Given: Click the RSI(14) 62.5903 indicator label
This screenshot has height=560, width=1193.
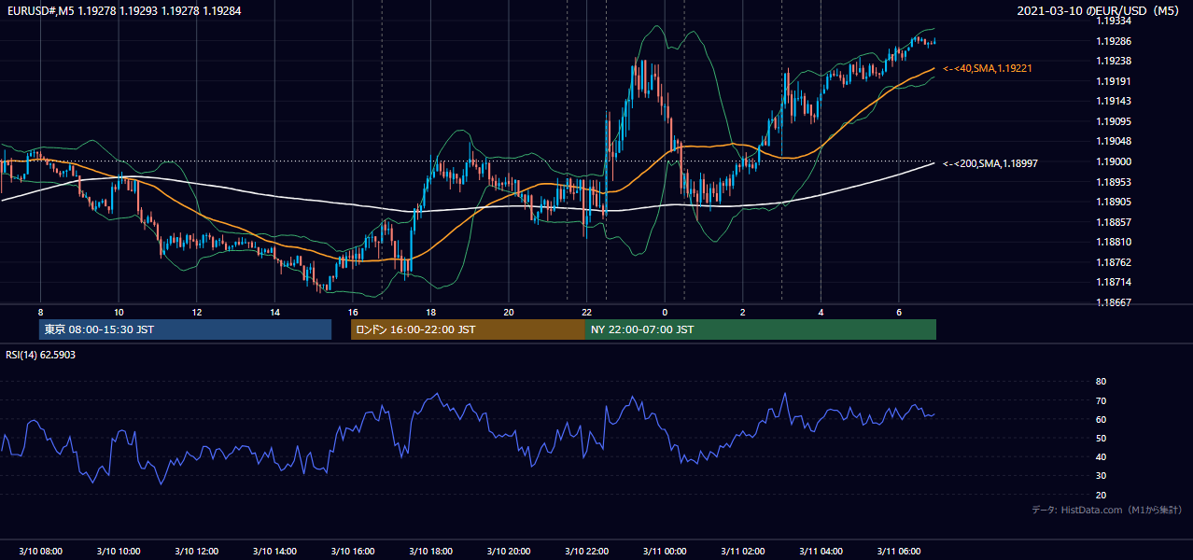Looking at the screenshot, I should 42,355.
